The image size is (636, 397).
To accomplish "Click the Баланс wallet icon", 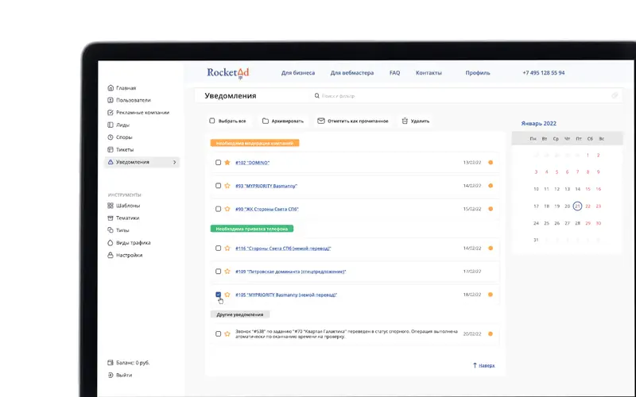I will 111,363.
